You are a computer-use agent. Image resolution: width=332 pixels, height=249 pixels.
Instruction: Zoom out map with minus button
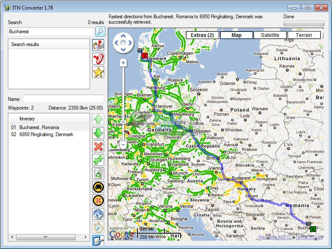tap(123, 145)
